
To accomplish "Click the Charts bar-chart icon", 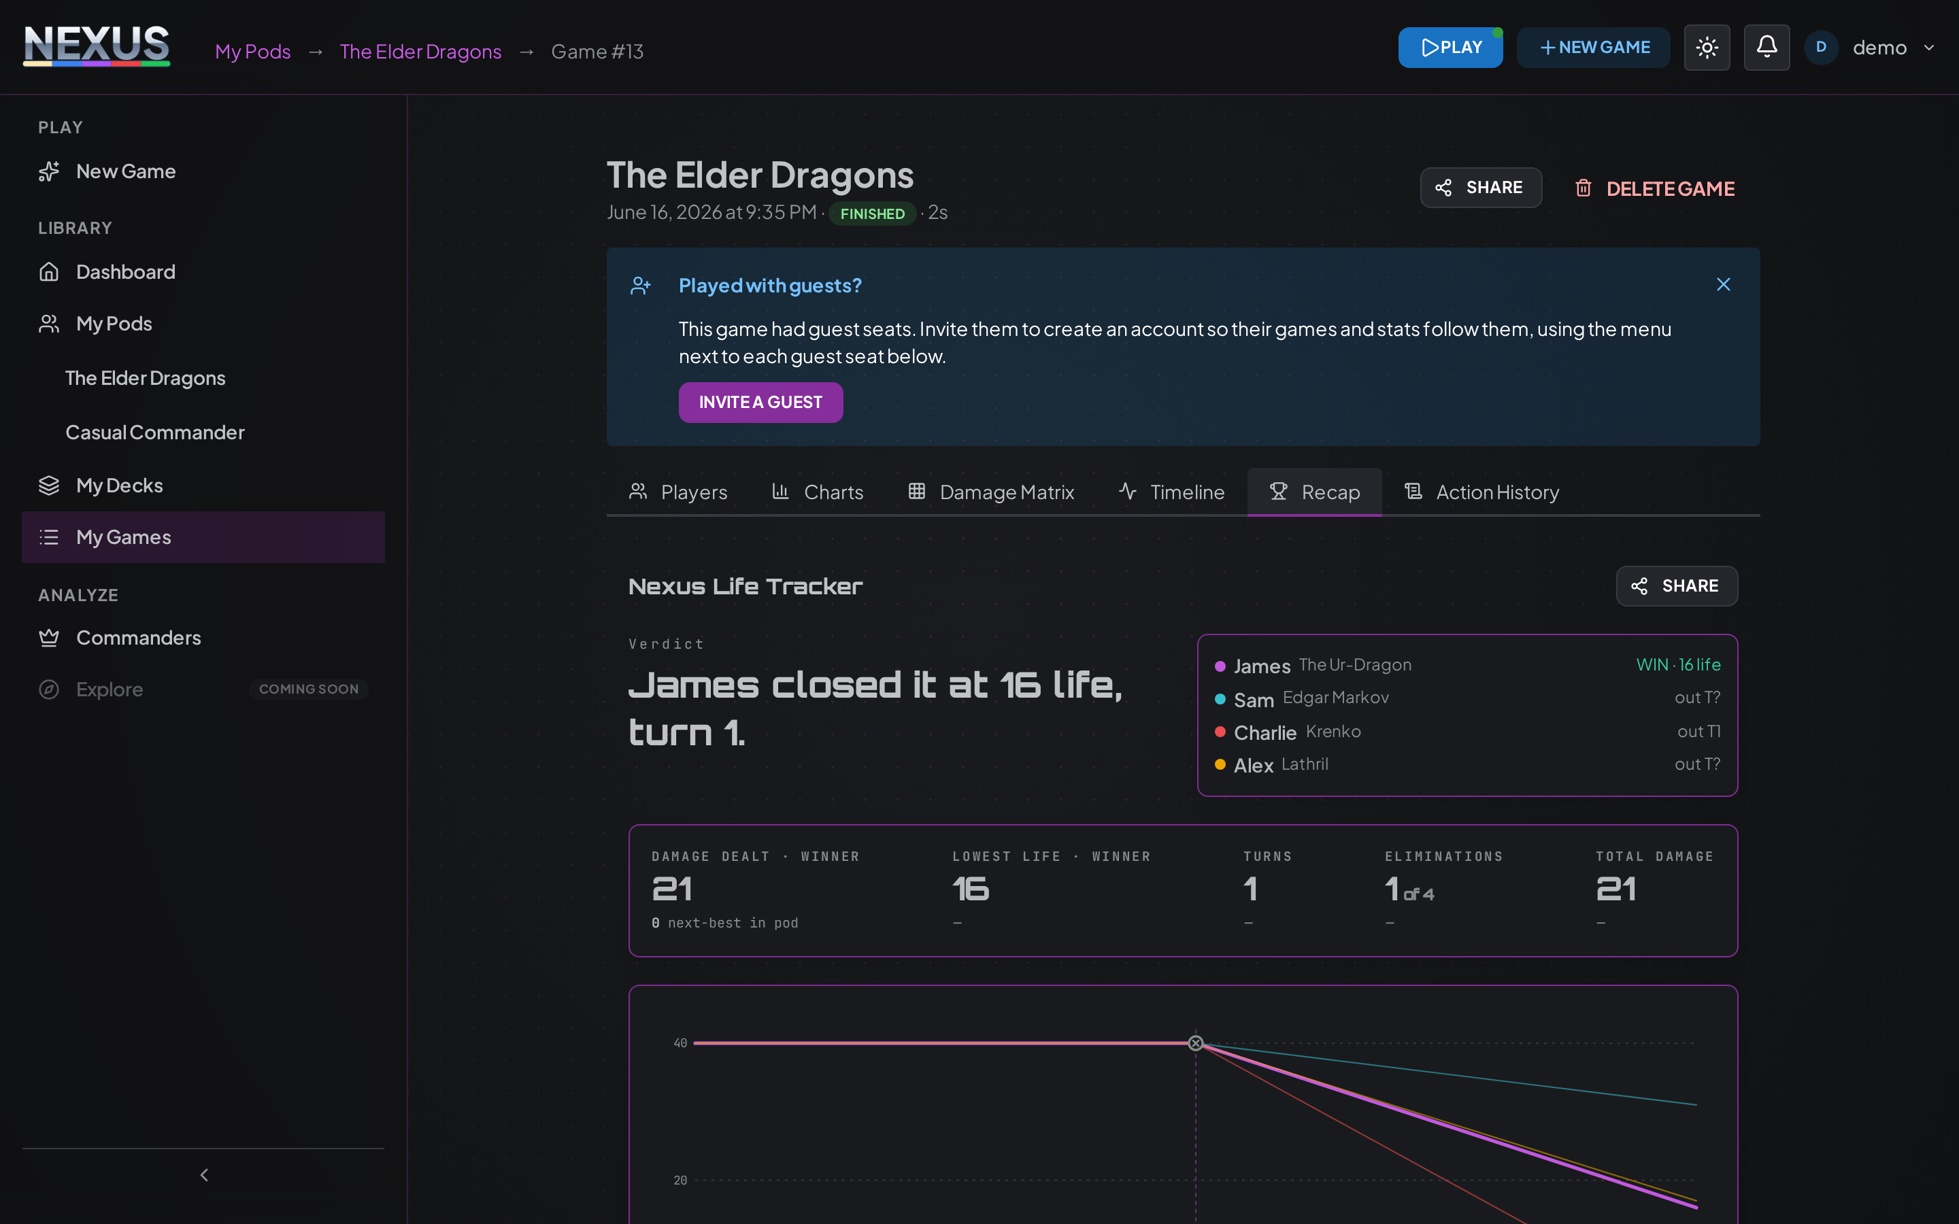I will 780,492.
